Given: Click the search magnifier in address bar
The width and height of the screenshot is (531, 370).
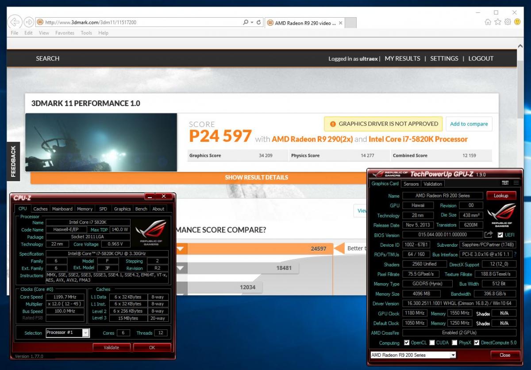Looking at the screenshot, I should click(x=246, y=22).
